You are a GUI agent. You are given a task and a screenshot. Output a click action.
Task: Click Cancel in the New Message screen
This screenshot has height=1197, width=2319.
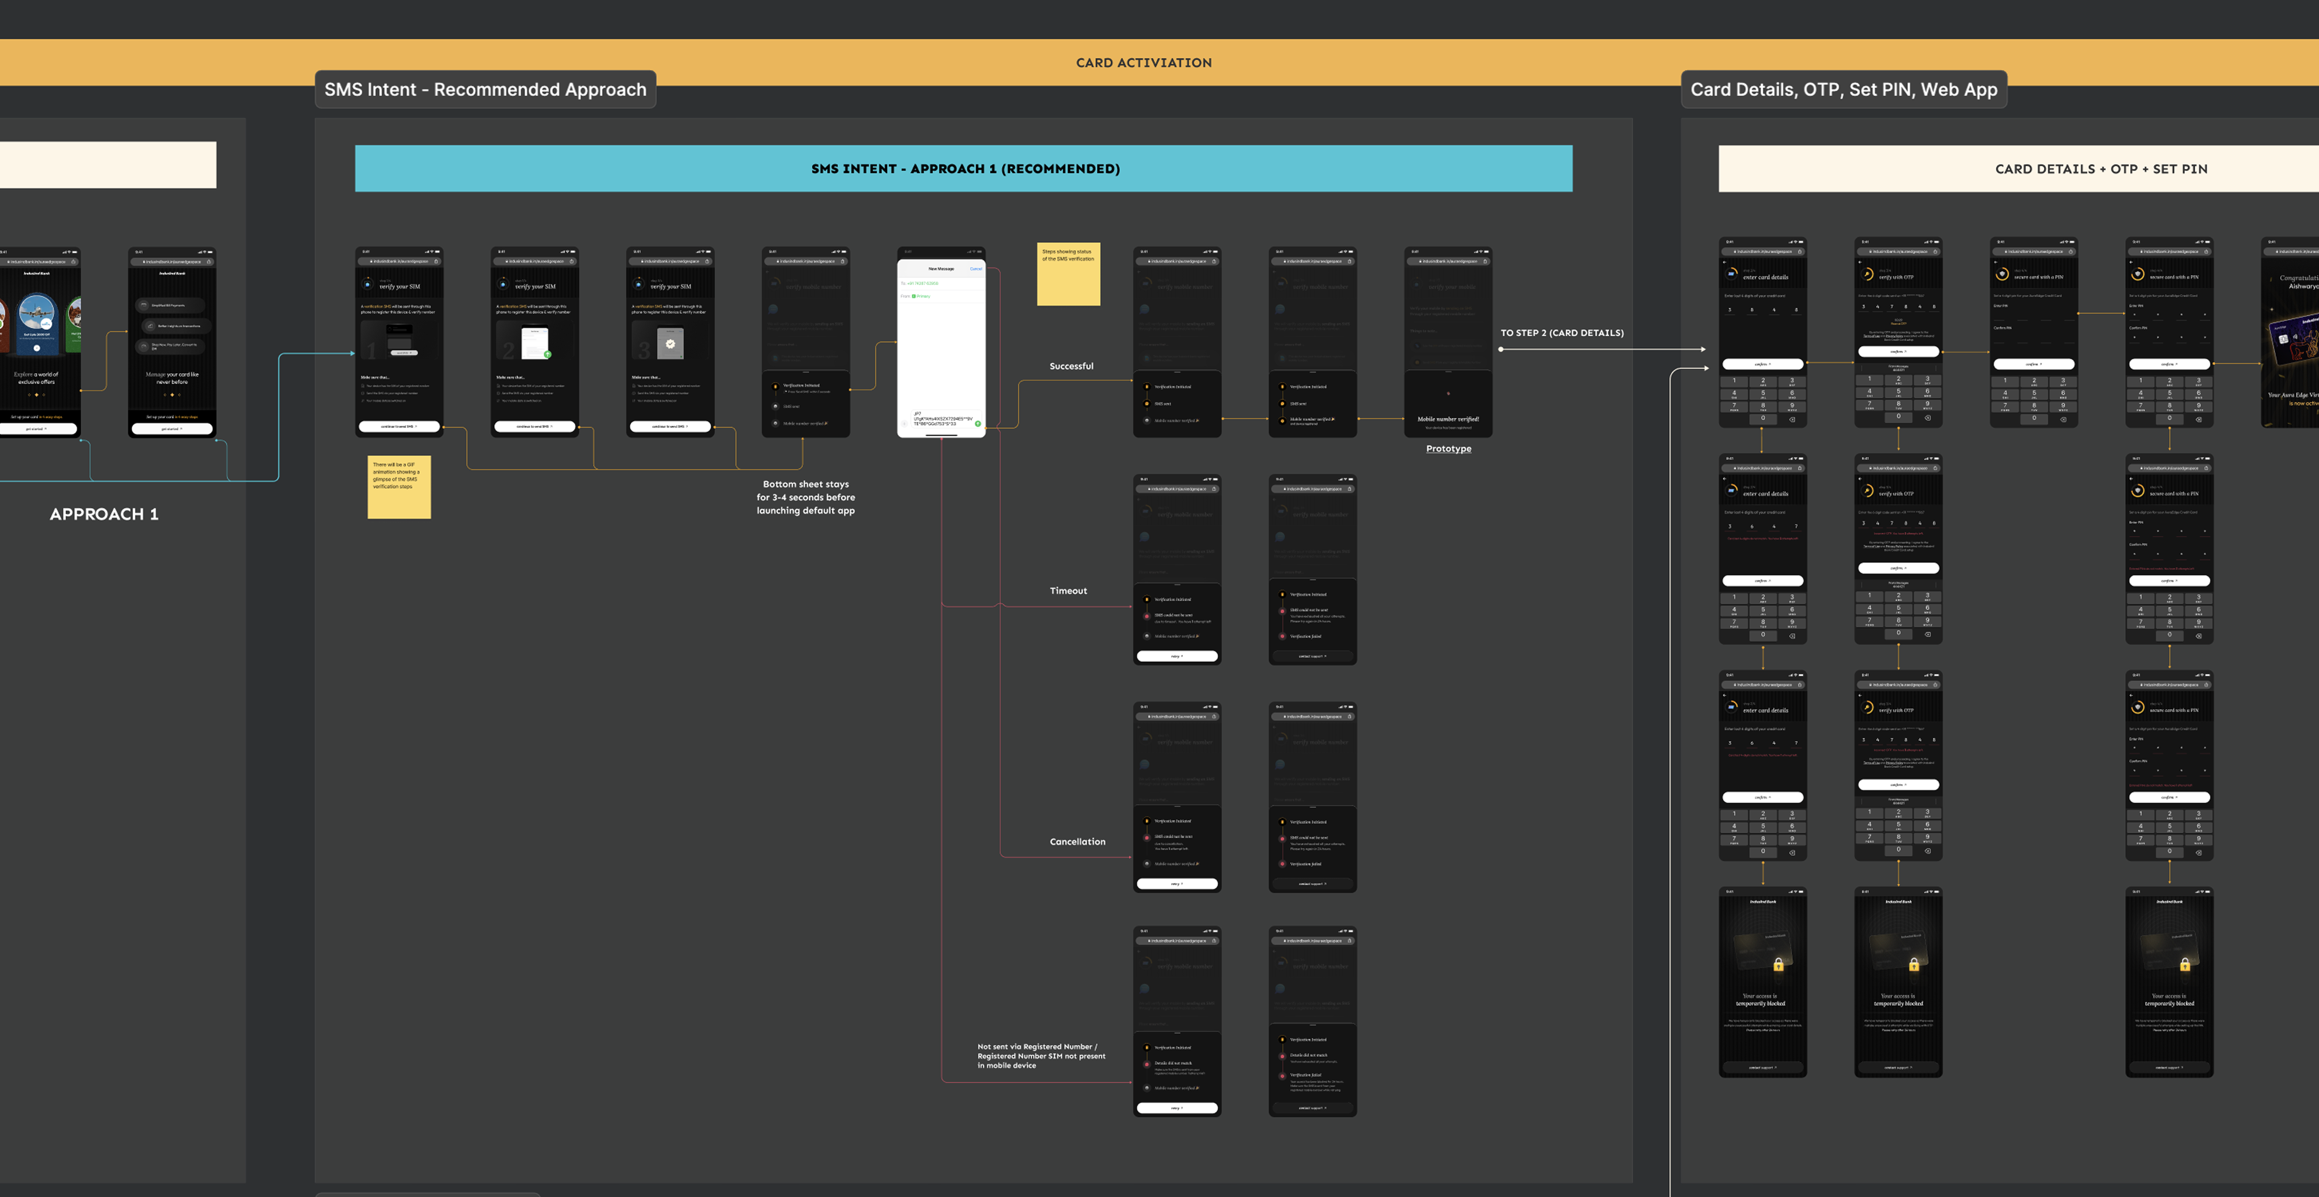click(x=976, y=269)
